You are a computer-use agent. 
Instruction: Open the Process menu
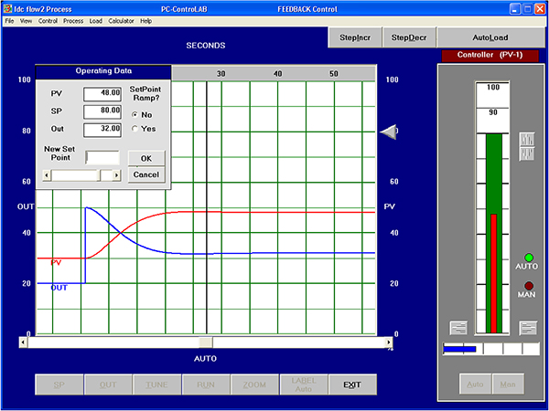pyautogui.click(x=73, y=21)
